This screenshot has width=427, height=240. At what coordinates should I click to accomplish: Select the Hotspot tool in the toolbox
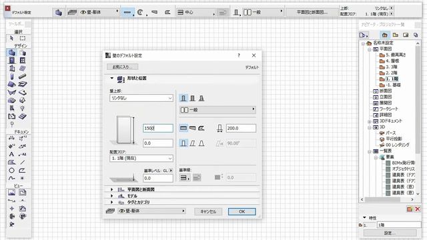[x=23, y=178]
